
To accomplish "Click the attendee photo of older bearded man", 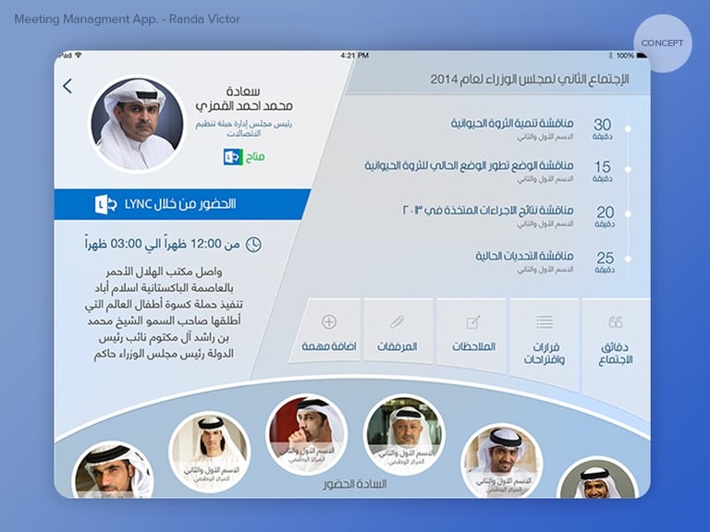I will click(404, 434).
